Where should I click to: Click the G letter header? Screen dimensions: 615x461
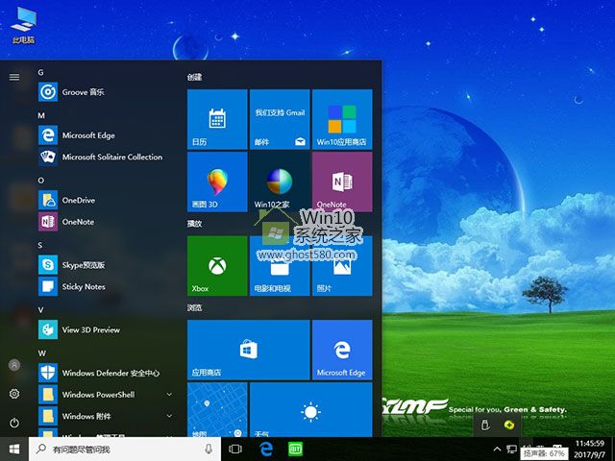point(40,73)
